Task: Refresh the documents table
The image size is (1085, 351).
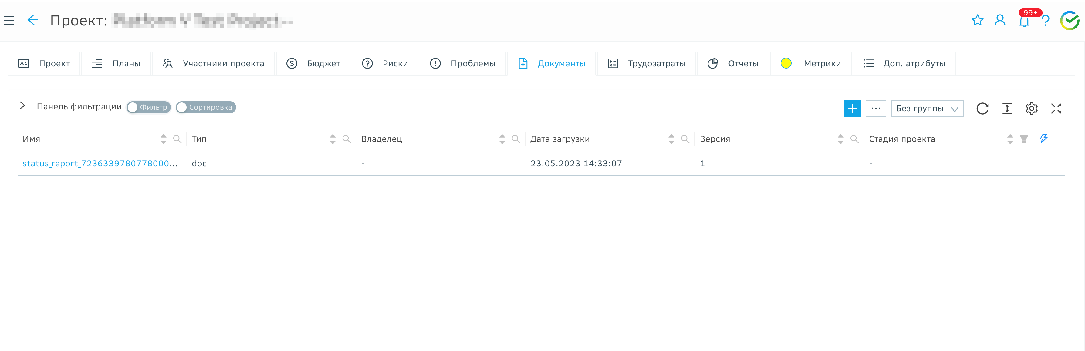Action: pos(983,108)
